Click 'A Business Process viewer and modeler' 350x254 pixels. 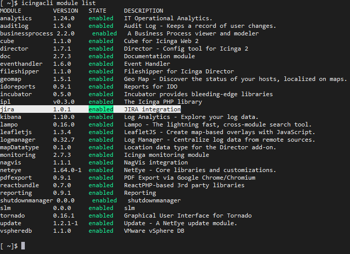click(x=193, y=33)
